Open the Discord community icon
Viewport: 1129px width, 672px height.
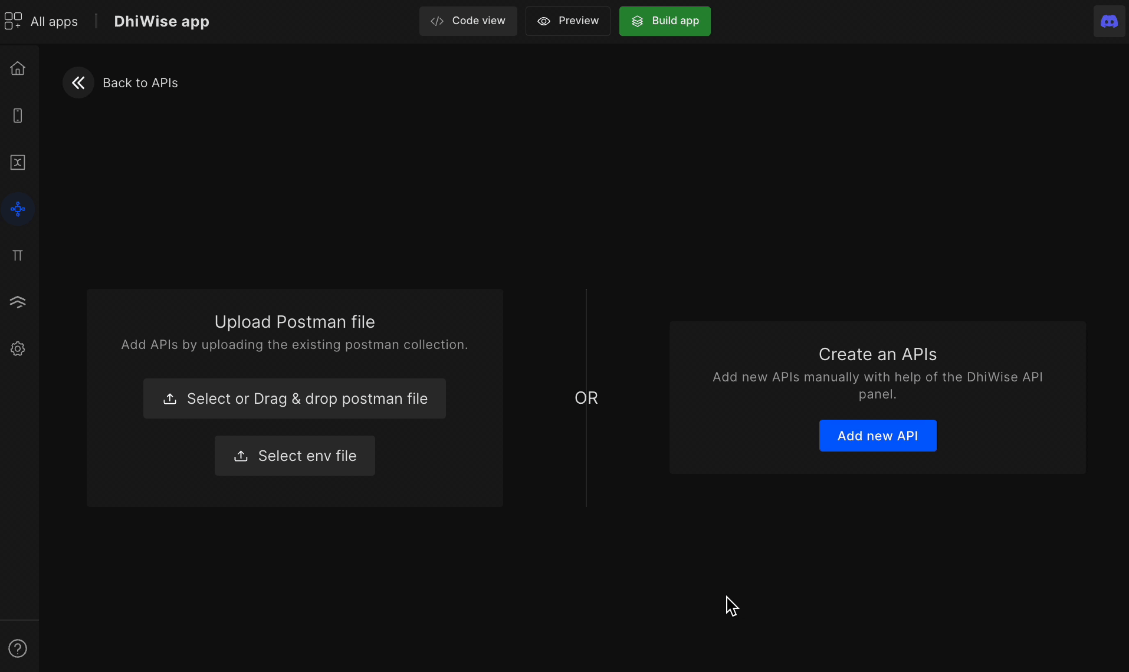click(x=1109, y=21)
